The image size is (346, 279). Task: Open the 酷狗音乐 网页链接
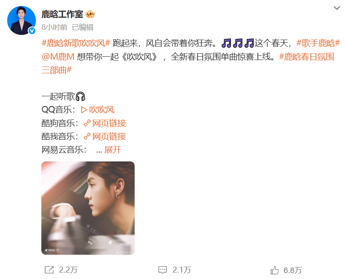109,123
